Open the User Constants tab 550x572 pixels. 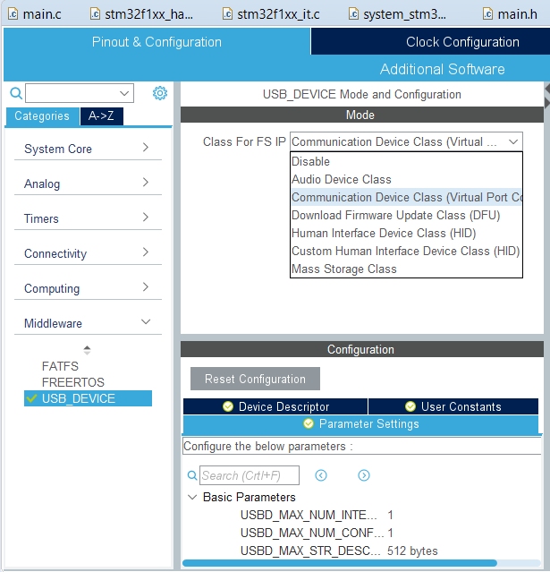pyautogui.click(x=454, y=406)
